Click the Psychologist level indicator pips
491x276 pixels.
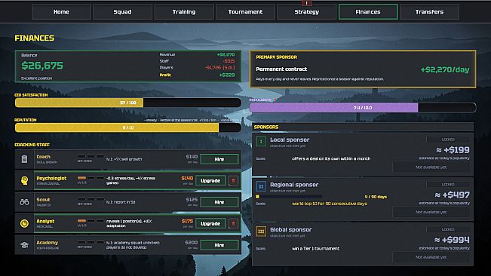tap(91, 178)
